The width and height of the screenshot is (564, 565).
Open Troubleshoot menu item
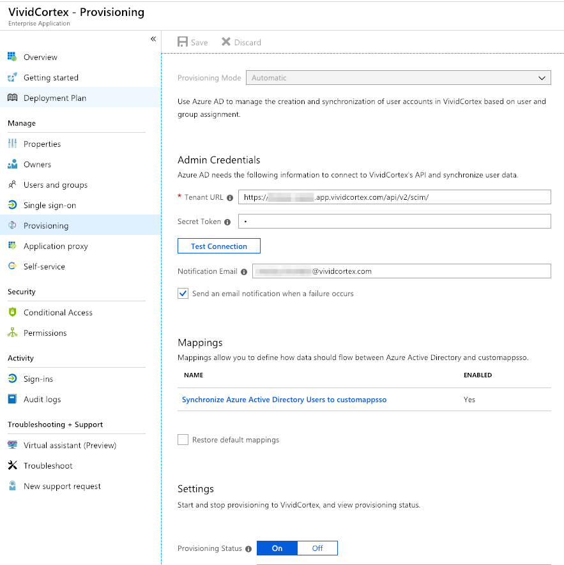[x=48, y=465]
